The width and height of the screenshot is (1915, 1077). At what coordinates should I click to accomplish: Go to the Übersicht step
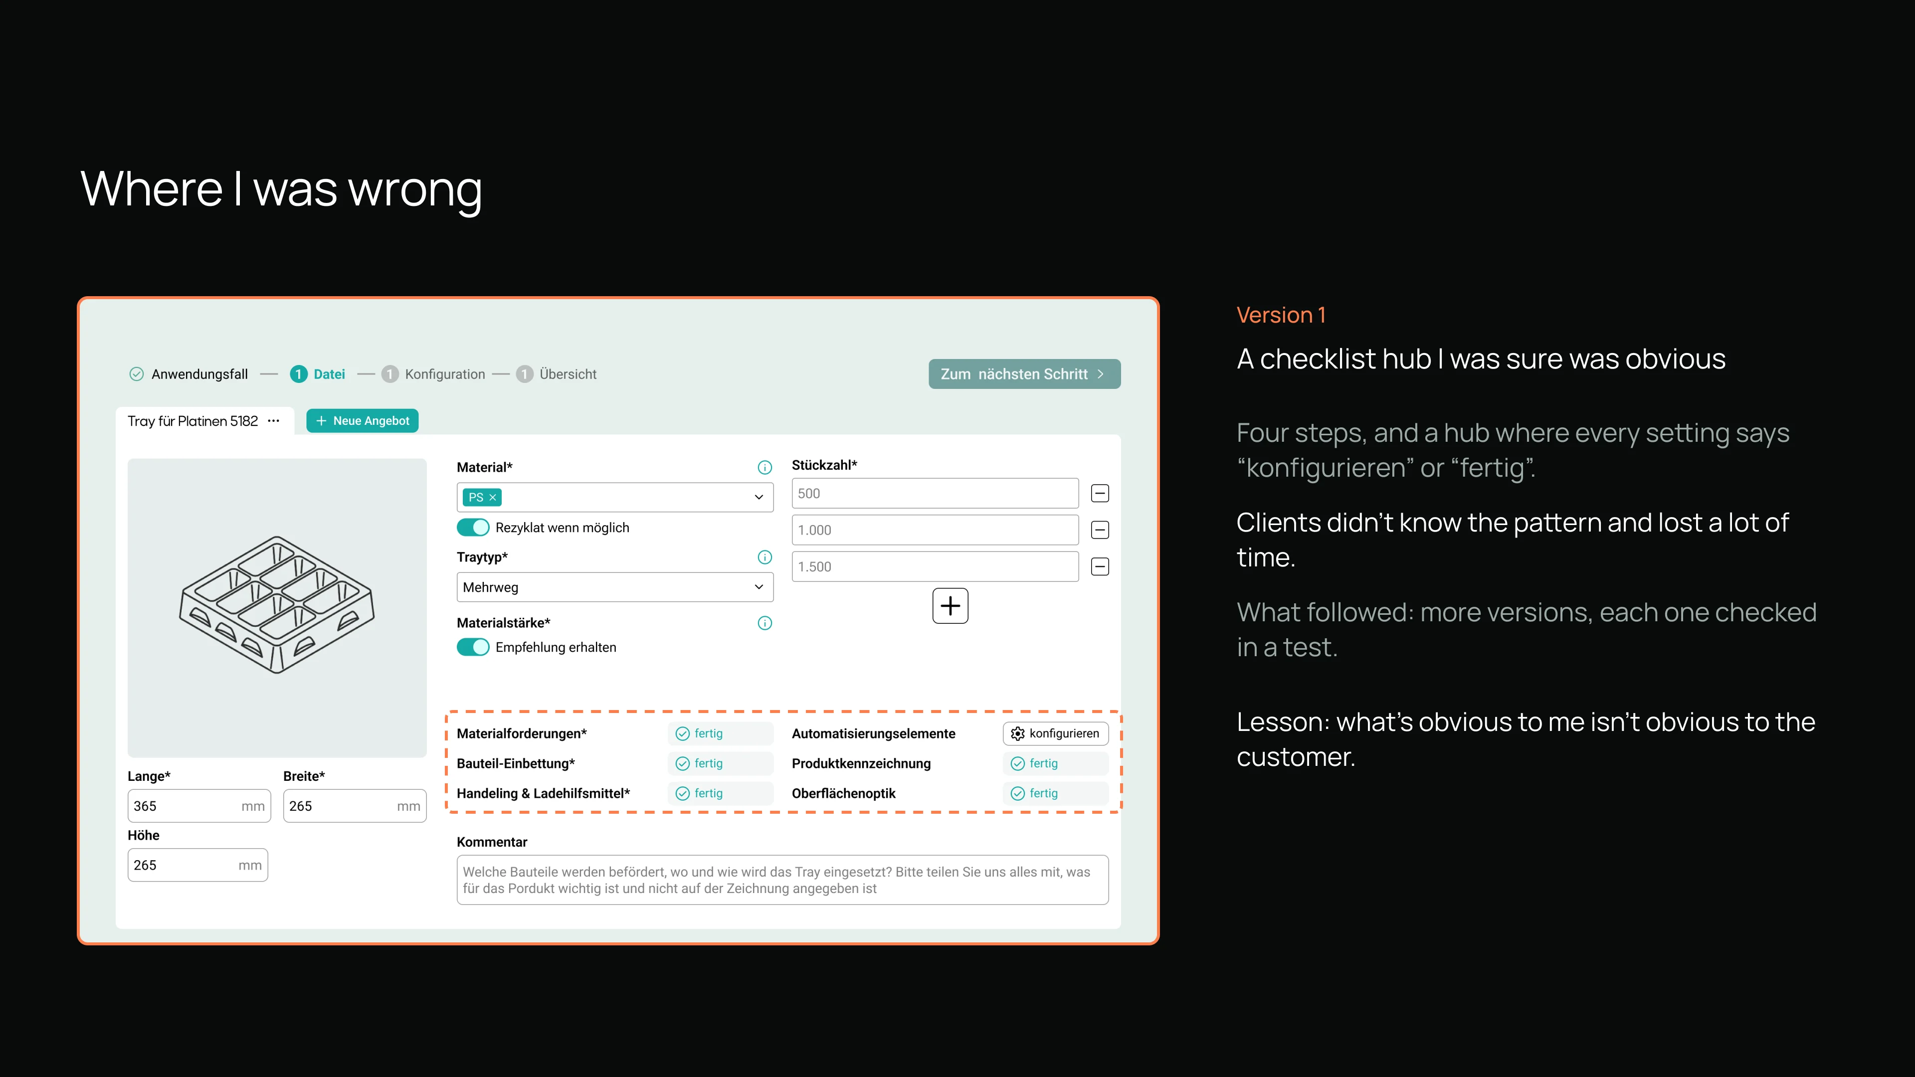pos(557,374)
